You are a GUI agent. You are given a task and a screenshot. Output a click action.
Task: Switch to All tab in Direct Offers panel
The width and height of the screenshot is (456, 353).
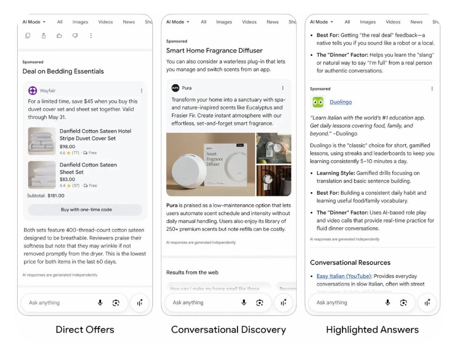pos(60,22)
